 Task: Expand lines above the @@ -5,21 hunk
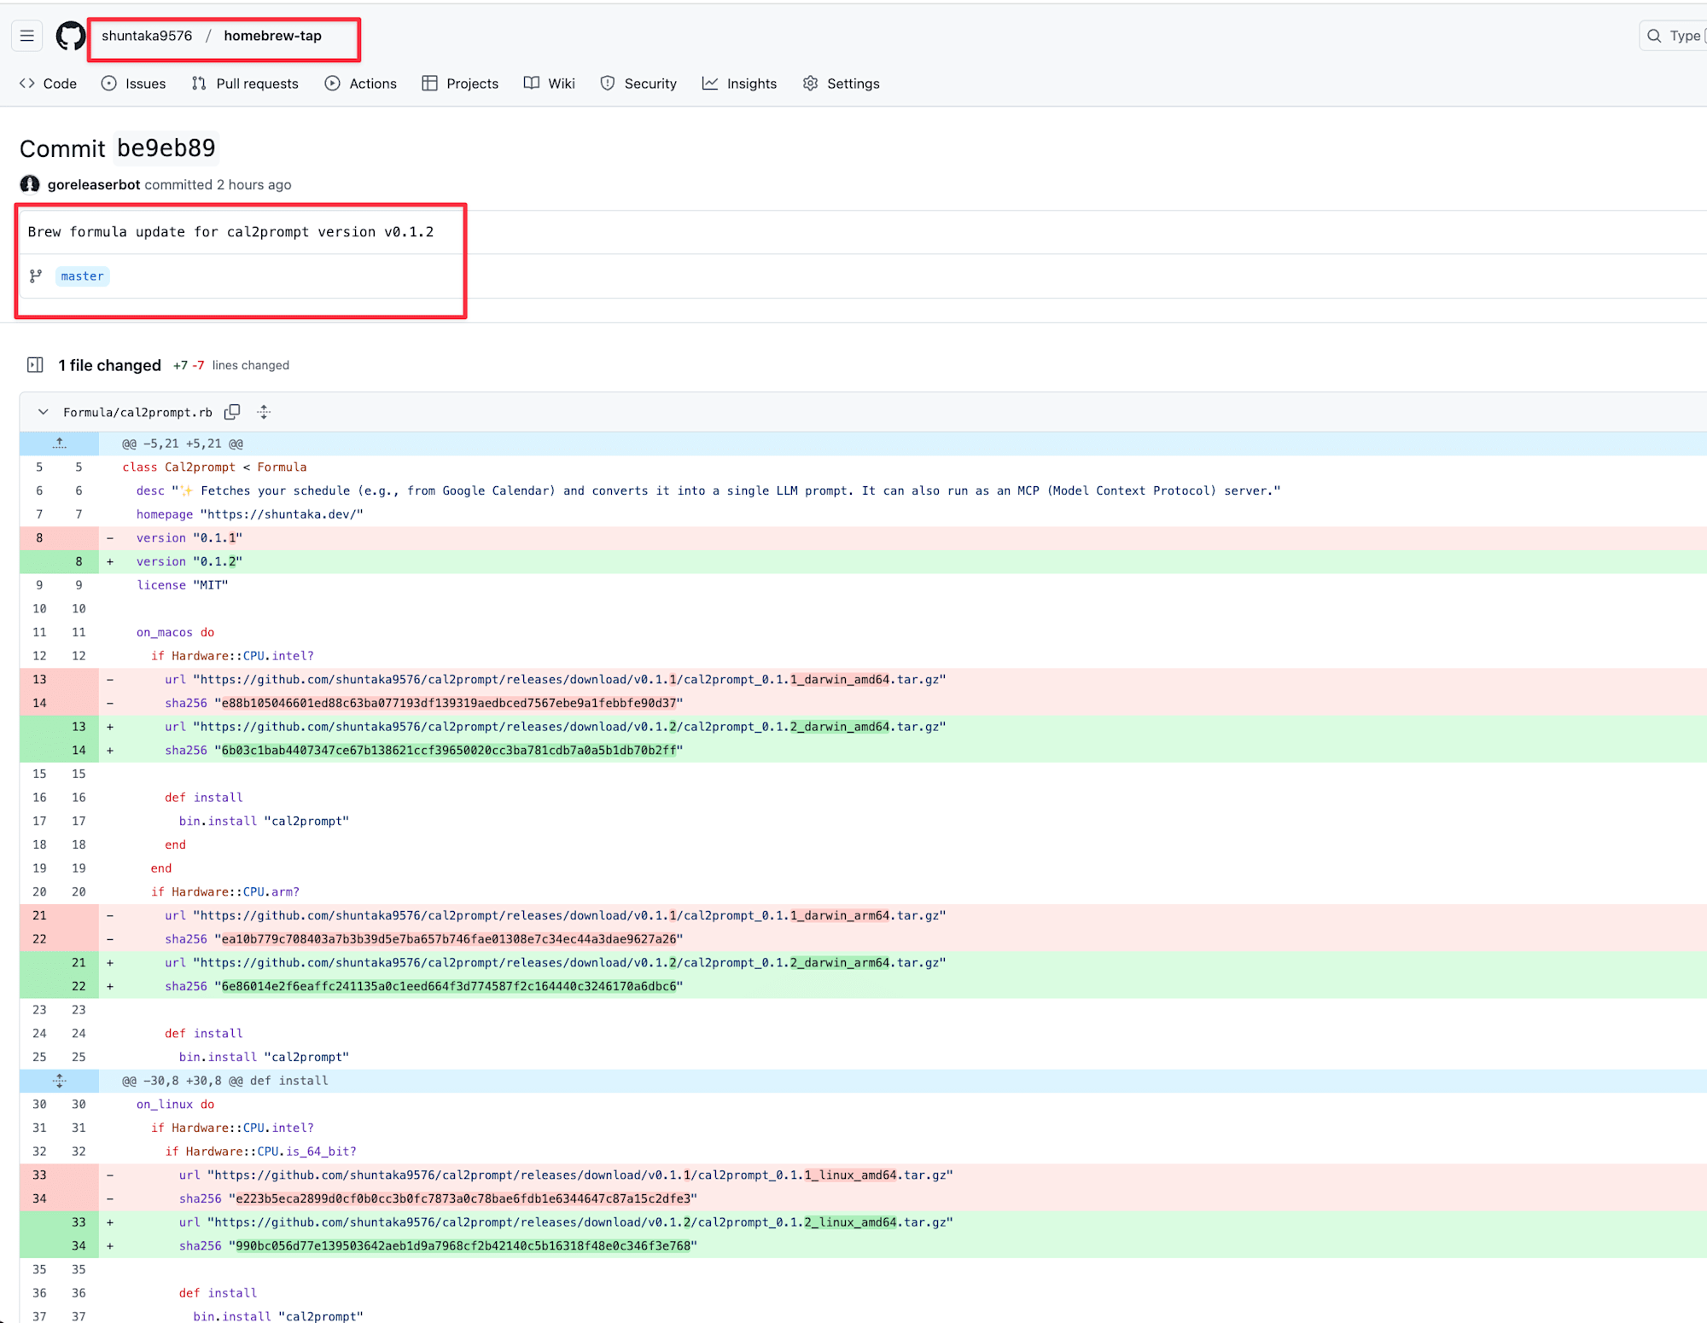point(59,444)
